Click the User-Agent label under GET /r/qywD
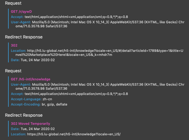Image resolution: width=189 pixels, height=140 pixels. click(21, 22)
